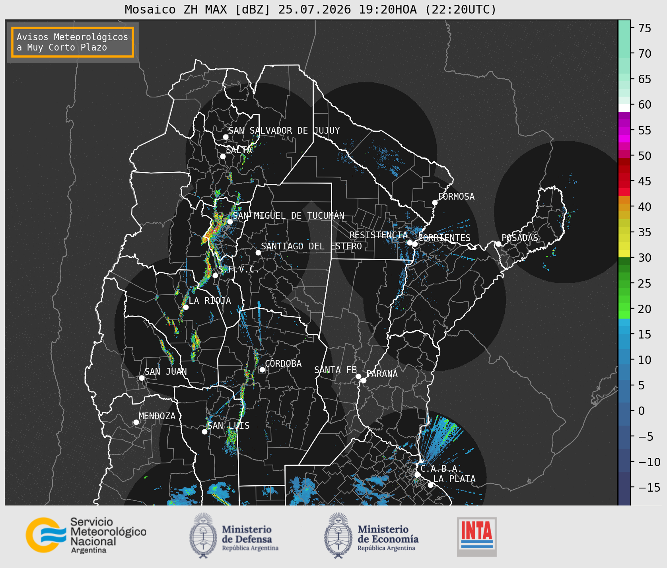667x568 pixels.
Task: Click the colorbar tick label 70
Action: (645, 54)
